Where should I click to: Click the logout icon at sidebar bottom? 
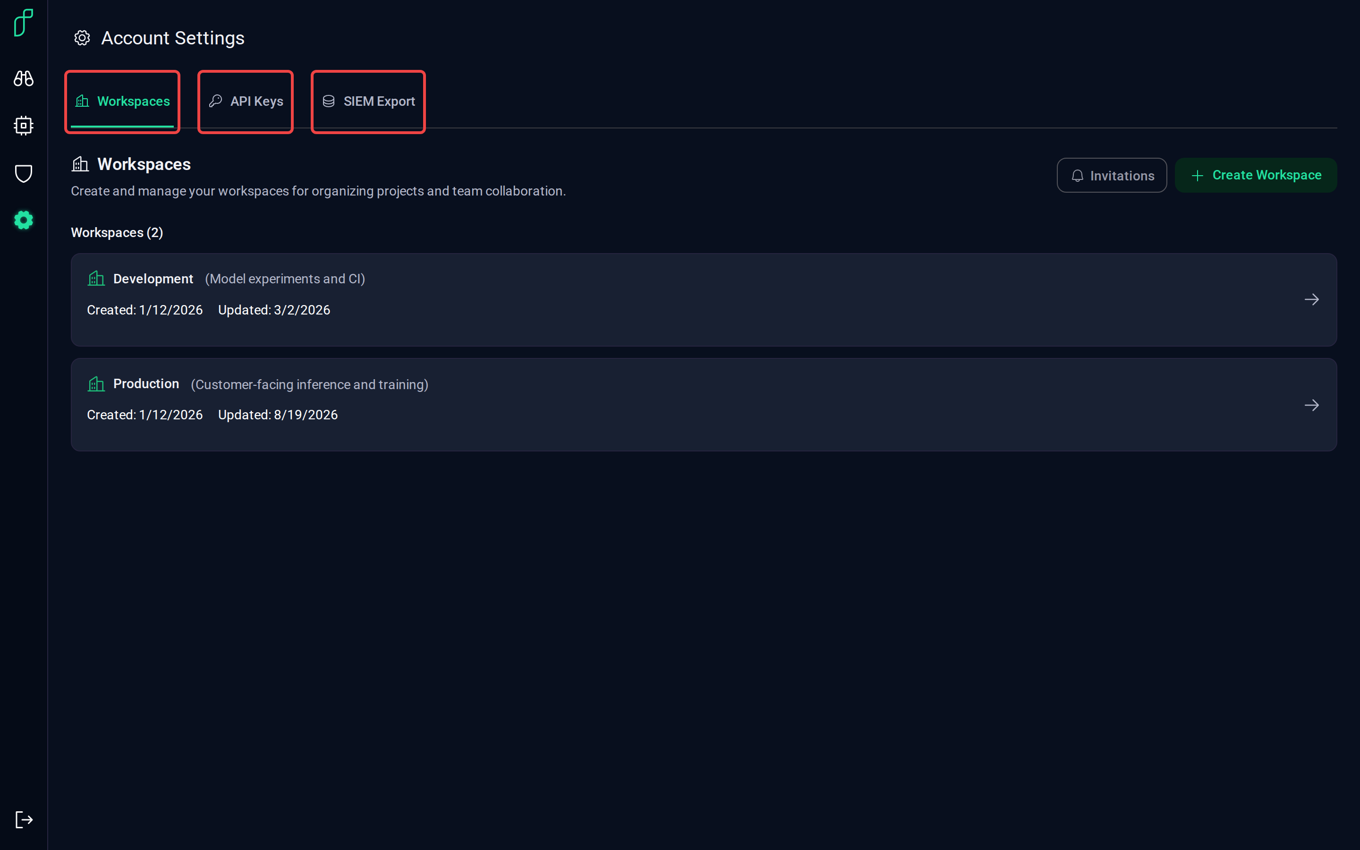24,820
